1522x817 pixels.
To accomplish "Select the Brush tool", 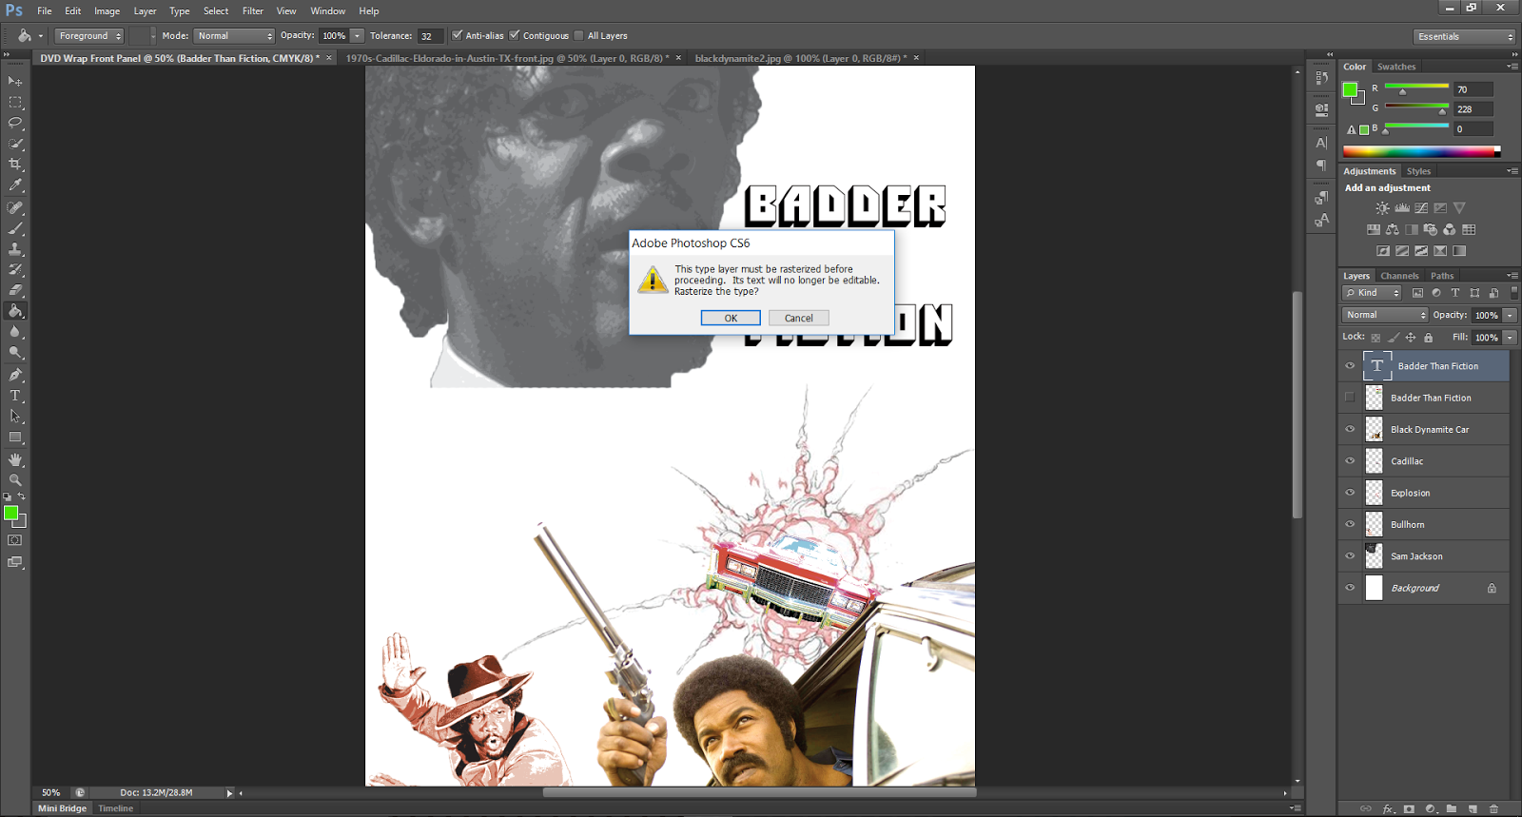I will tap(15, 228).
